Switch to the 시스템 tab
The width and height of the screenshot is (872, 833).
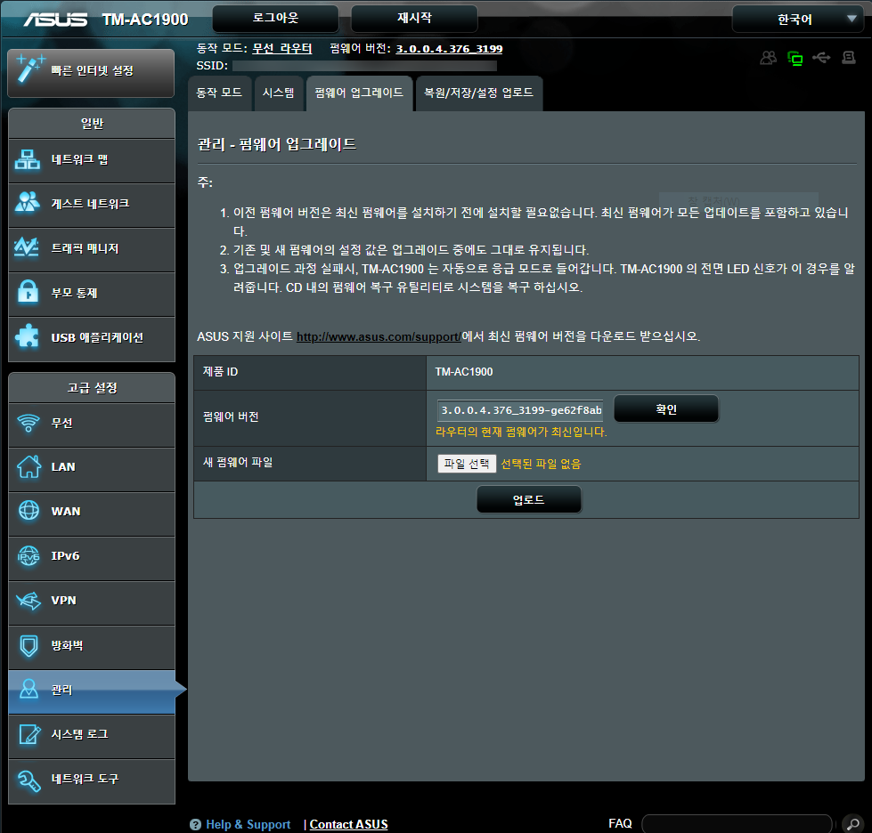pos(279,93)
